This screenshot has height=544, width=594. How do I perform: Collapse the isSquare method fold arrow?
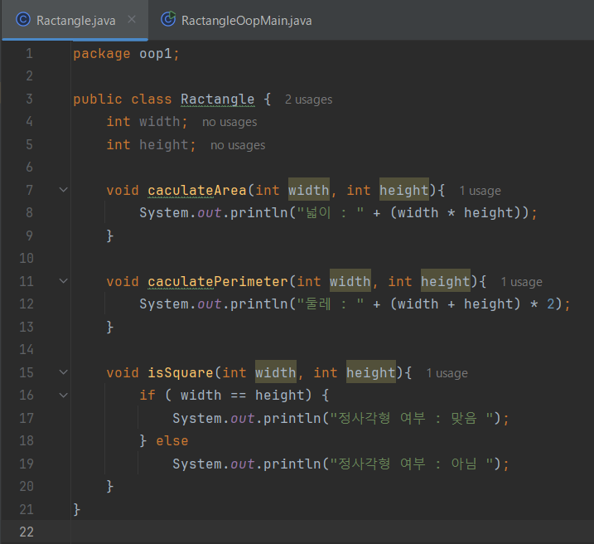[64, 372]
